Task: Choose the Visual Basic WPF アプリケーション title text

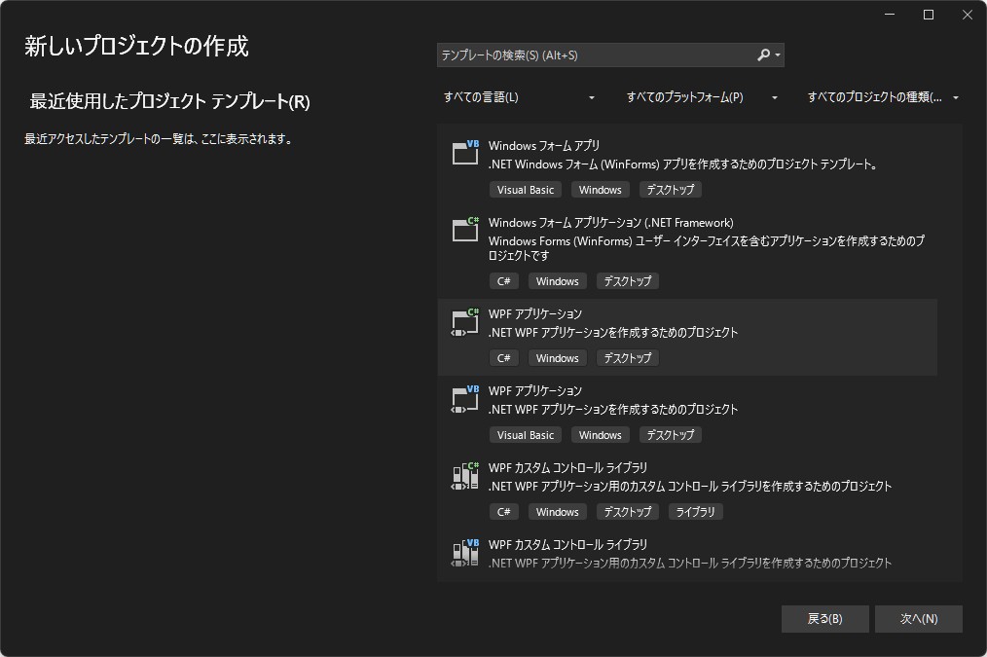Action: (535, 391)
